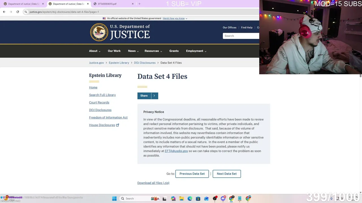Open House Disclosures sidebar link
The image size is (362, 203).
(x=102, y=125)
